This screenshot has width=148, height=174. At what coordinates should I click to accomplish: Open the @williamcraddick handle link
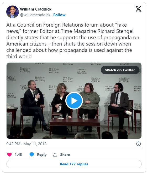[35, 15]
